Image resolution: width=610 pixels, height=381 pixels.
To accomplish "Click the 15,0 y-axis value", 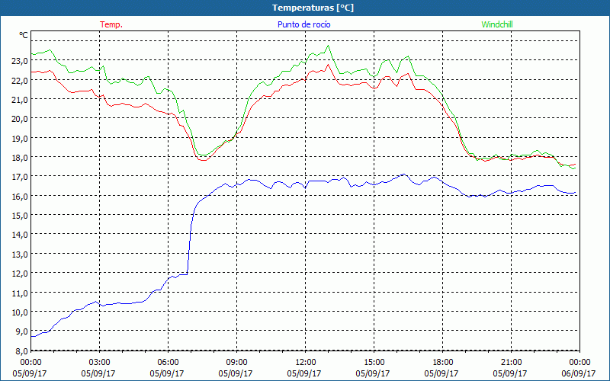I will (x=21, y=216).
